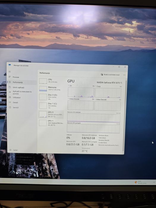This screenshot has width=156, height=208.
Task: Select the Performanță sidebar item
Action: pyautogui.click(x=22, y=82)
